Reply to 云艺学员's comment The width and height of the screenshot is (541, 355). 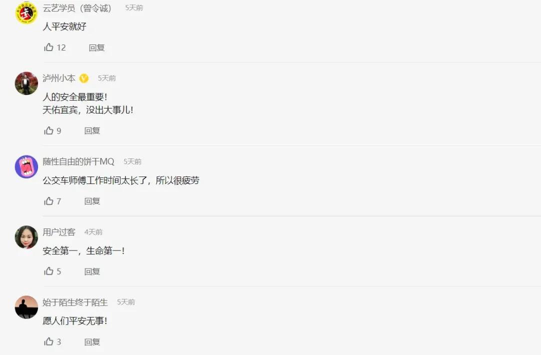pos(97,48)
